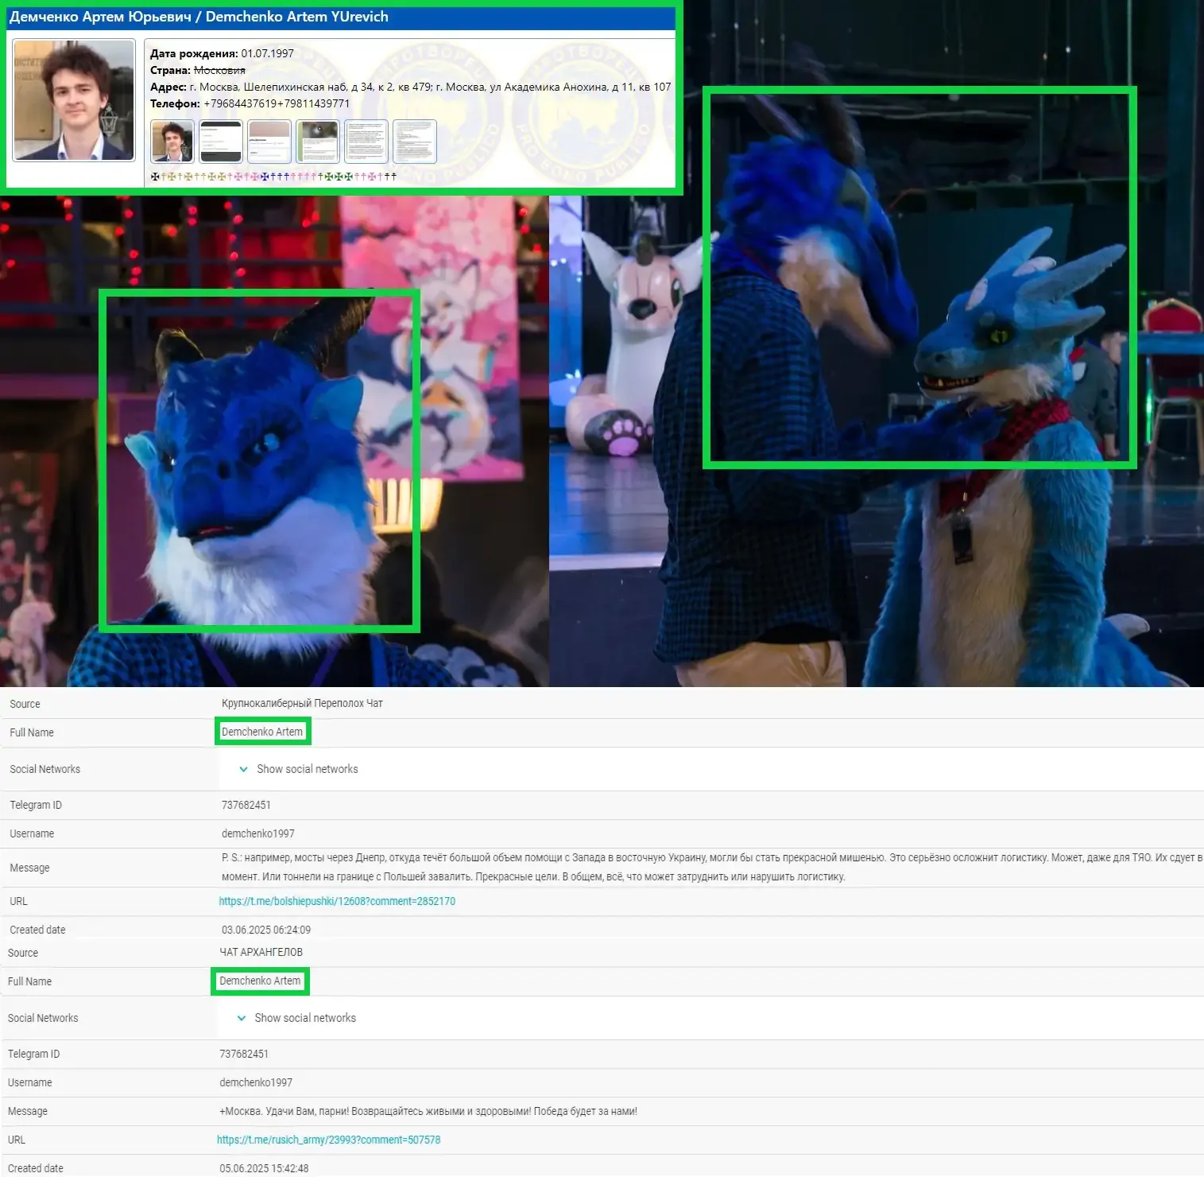Open the last document thumbnail in the row

pyautogui.click(x=415, y=142)
